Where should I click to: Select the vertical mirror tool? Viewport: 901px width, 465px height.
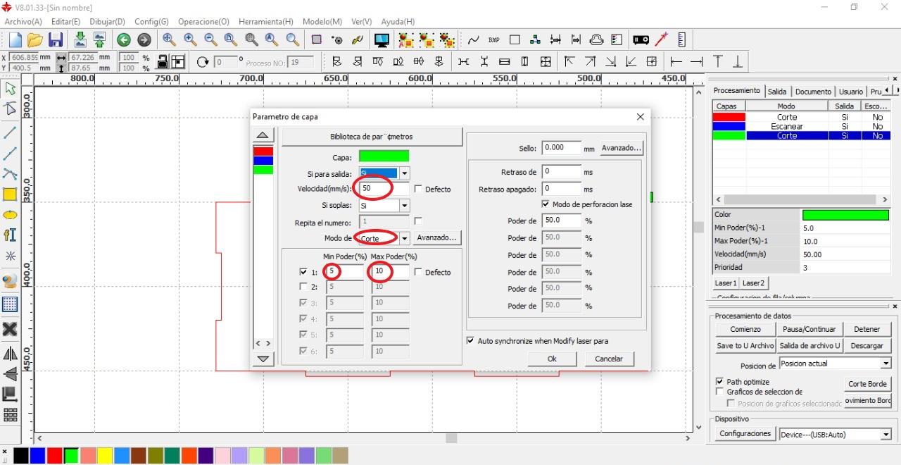click(x=10, y=373)
